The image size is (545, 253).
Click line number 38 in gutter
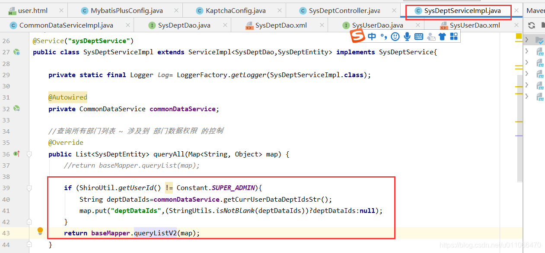[6, 177]
